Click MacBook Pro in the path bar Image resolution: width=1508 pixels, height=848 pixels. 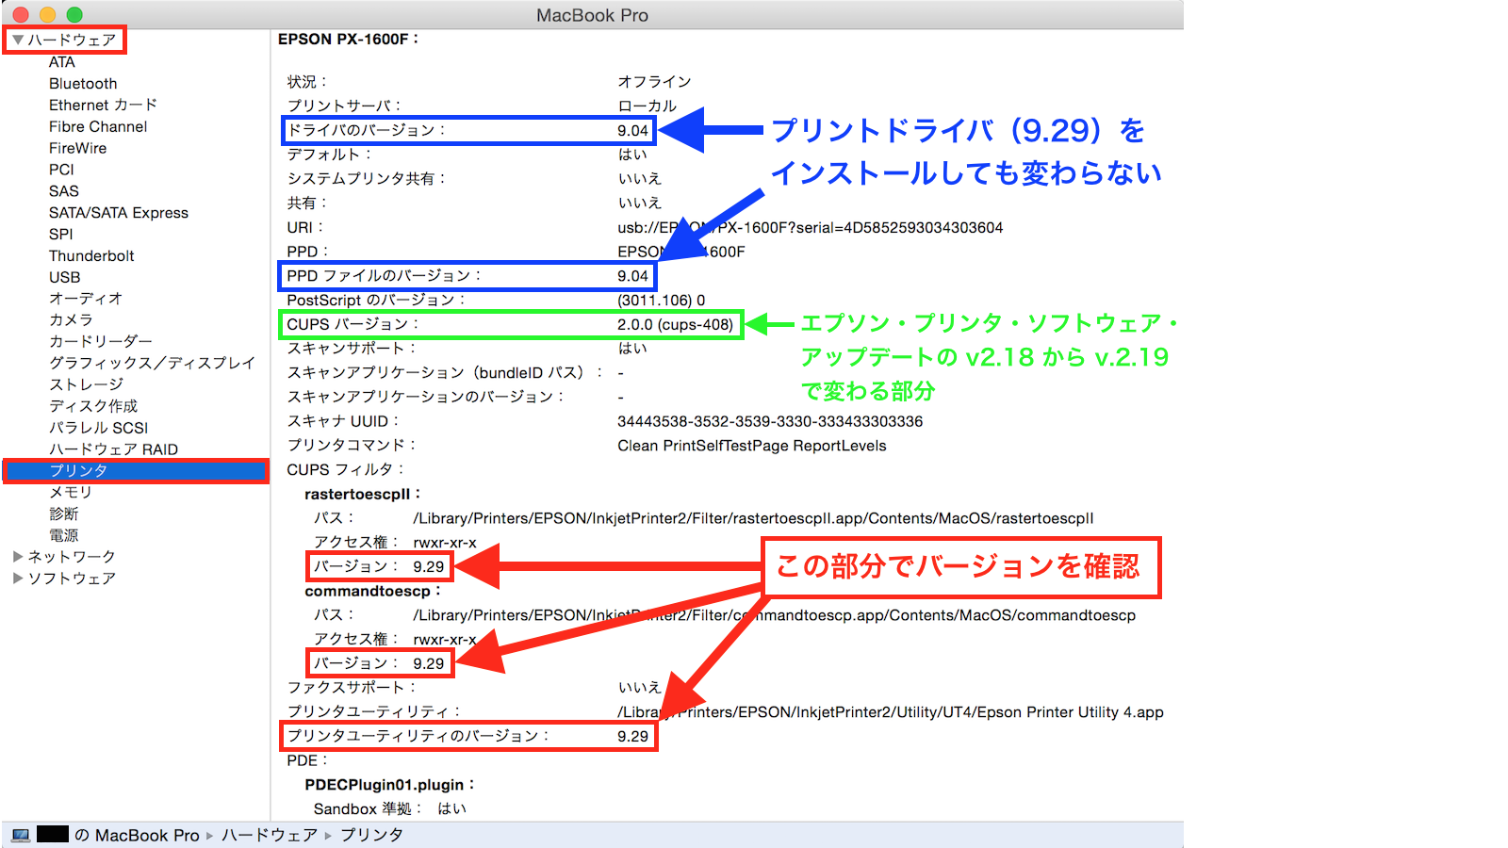pyautogui.click(x=147, y=836)
